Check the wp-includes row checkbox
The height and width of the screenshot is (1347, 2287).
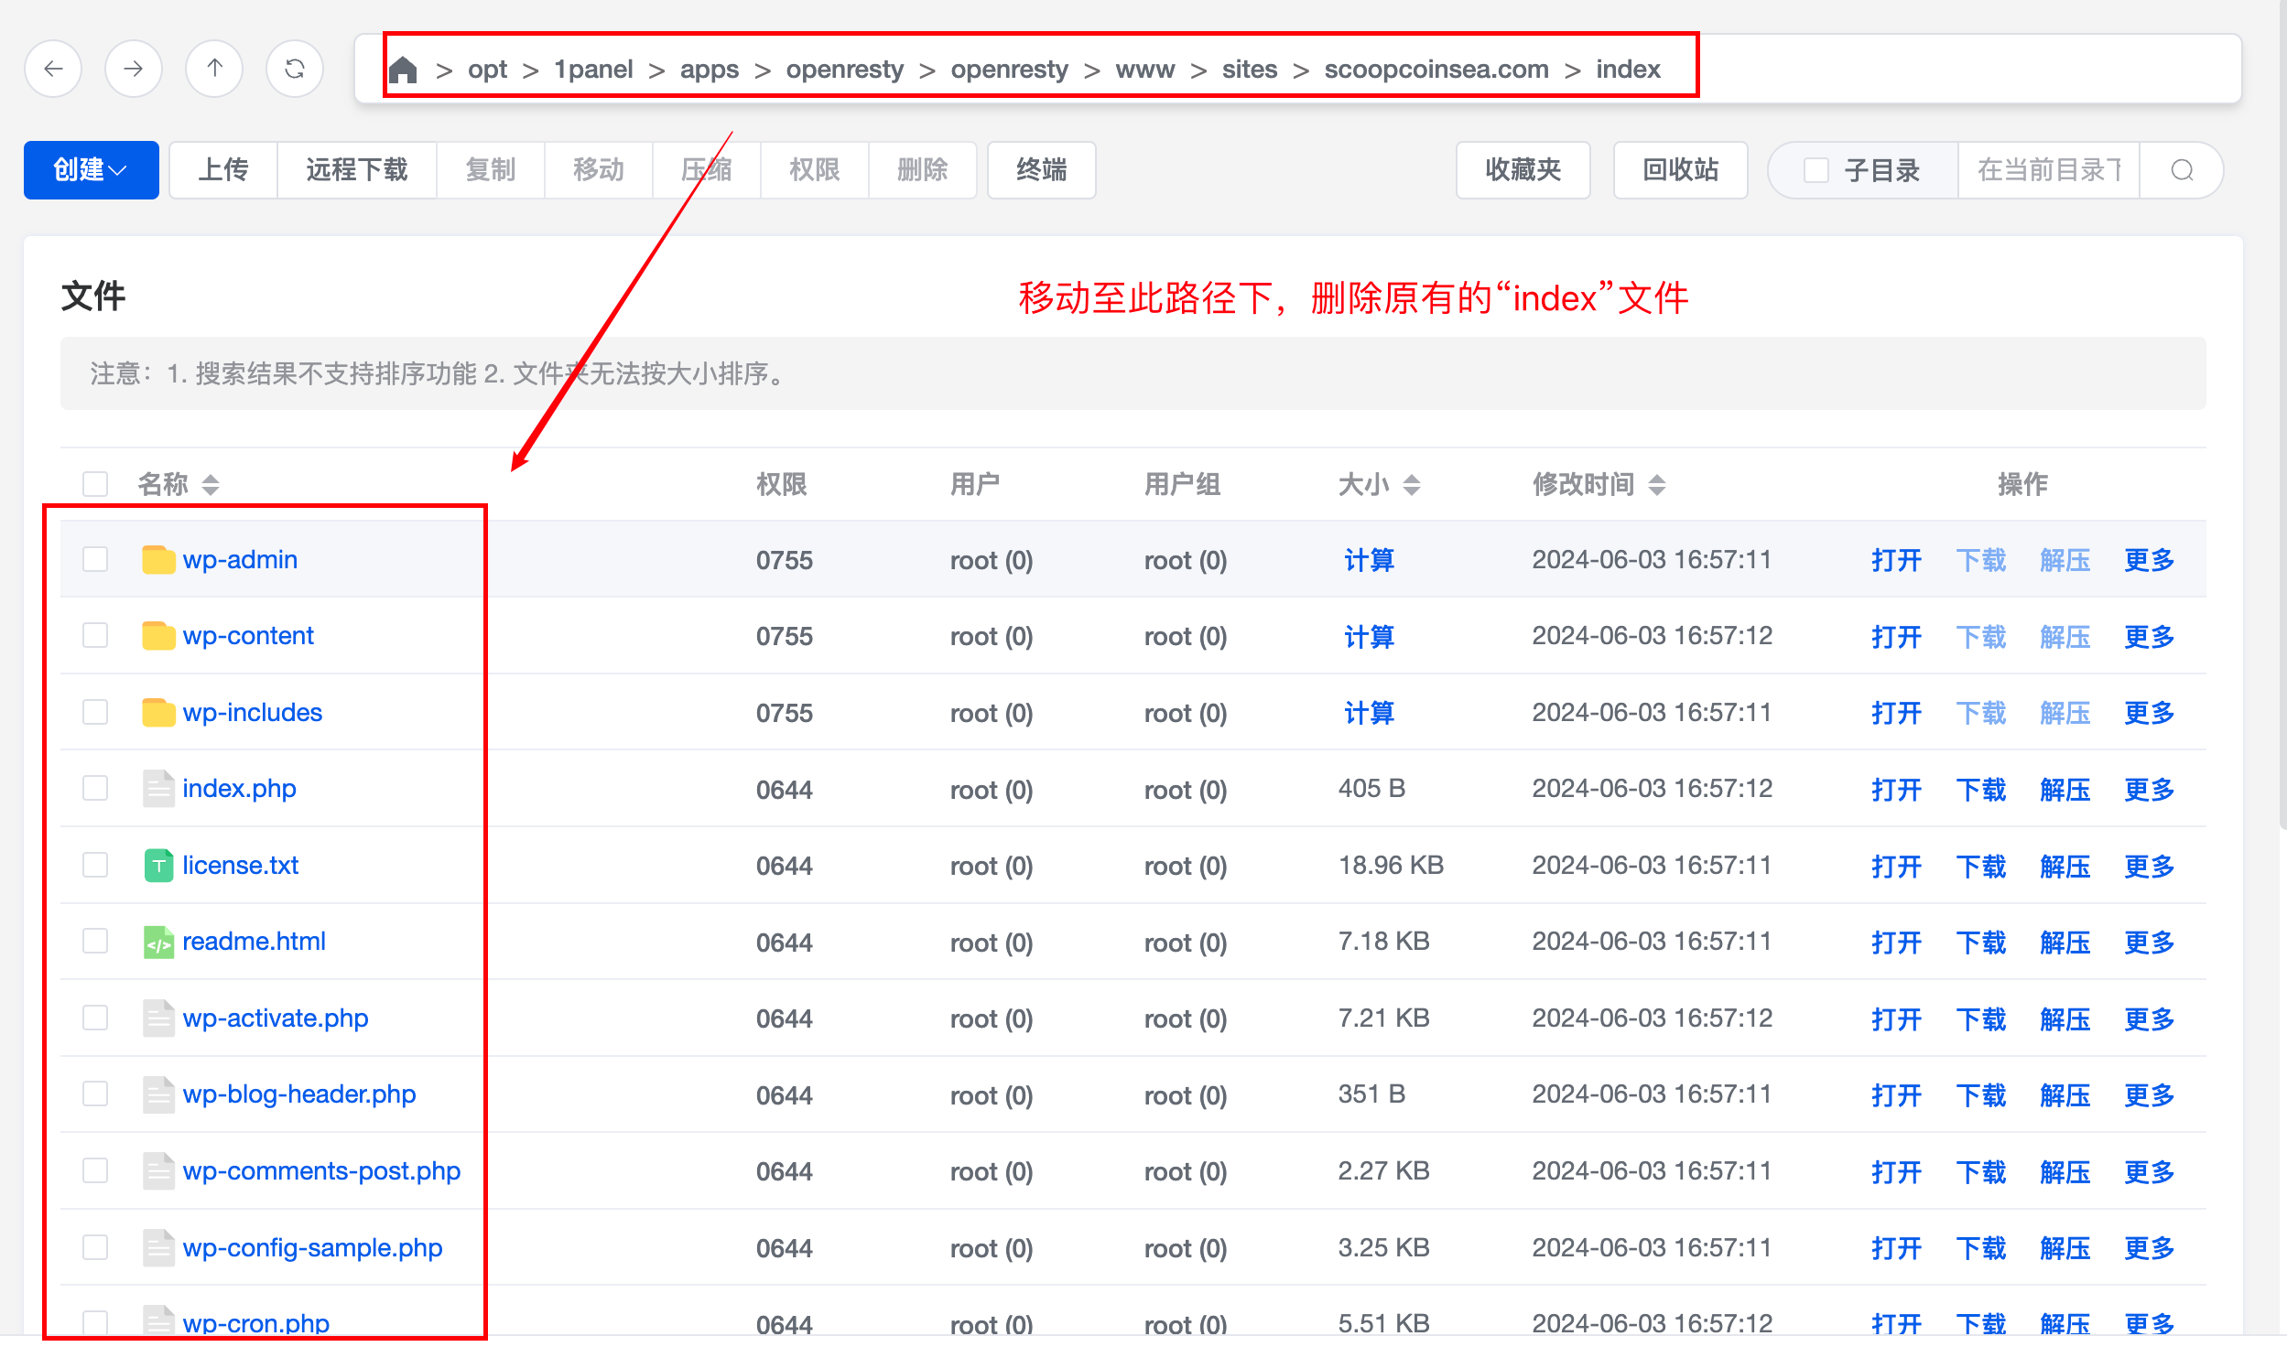click(x=95, y=712)
